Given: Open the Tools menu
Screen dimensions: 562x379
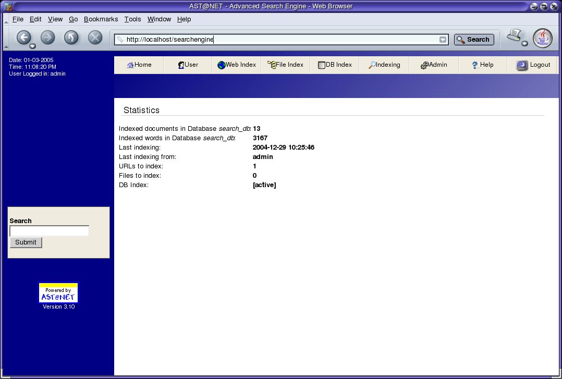Looking at the screenshot, I should [x=132, y=19].
